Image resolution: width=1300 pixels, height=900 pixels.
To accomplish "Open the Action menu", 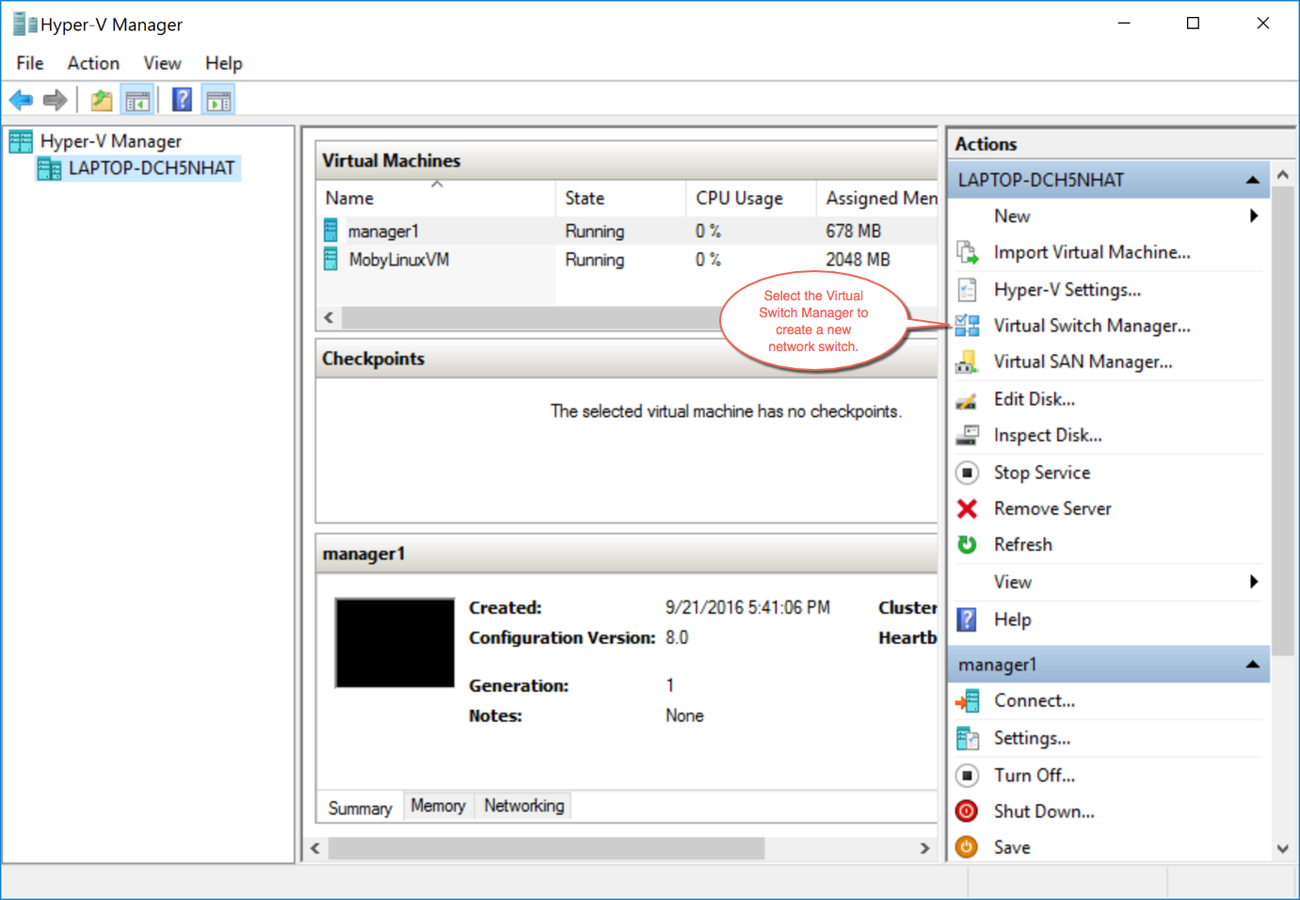I will [x=92, y=63].
